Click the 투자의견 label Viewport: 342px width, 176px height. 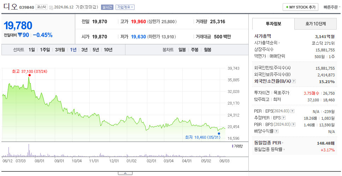point(262,93)
